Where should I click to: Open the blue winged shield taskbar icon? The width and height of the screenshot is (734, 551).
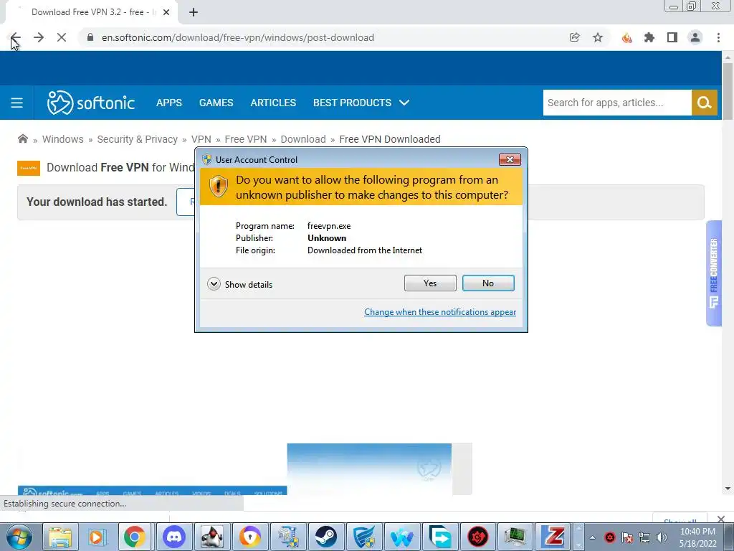(363, 537)
